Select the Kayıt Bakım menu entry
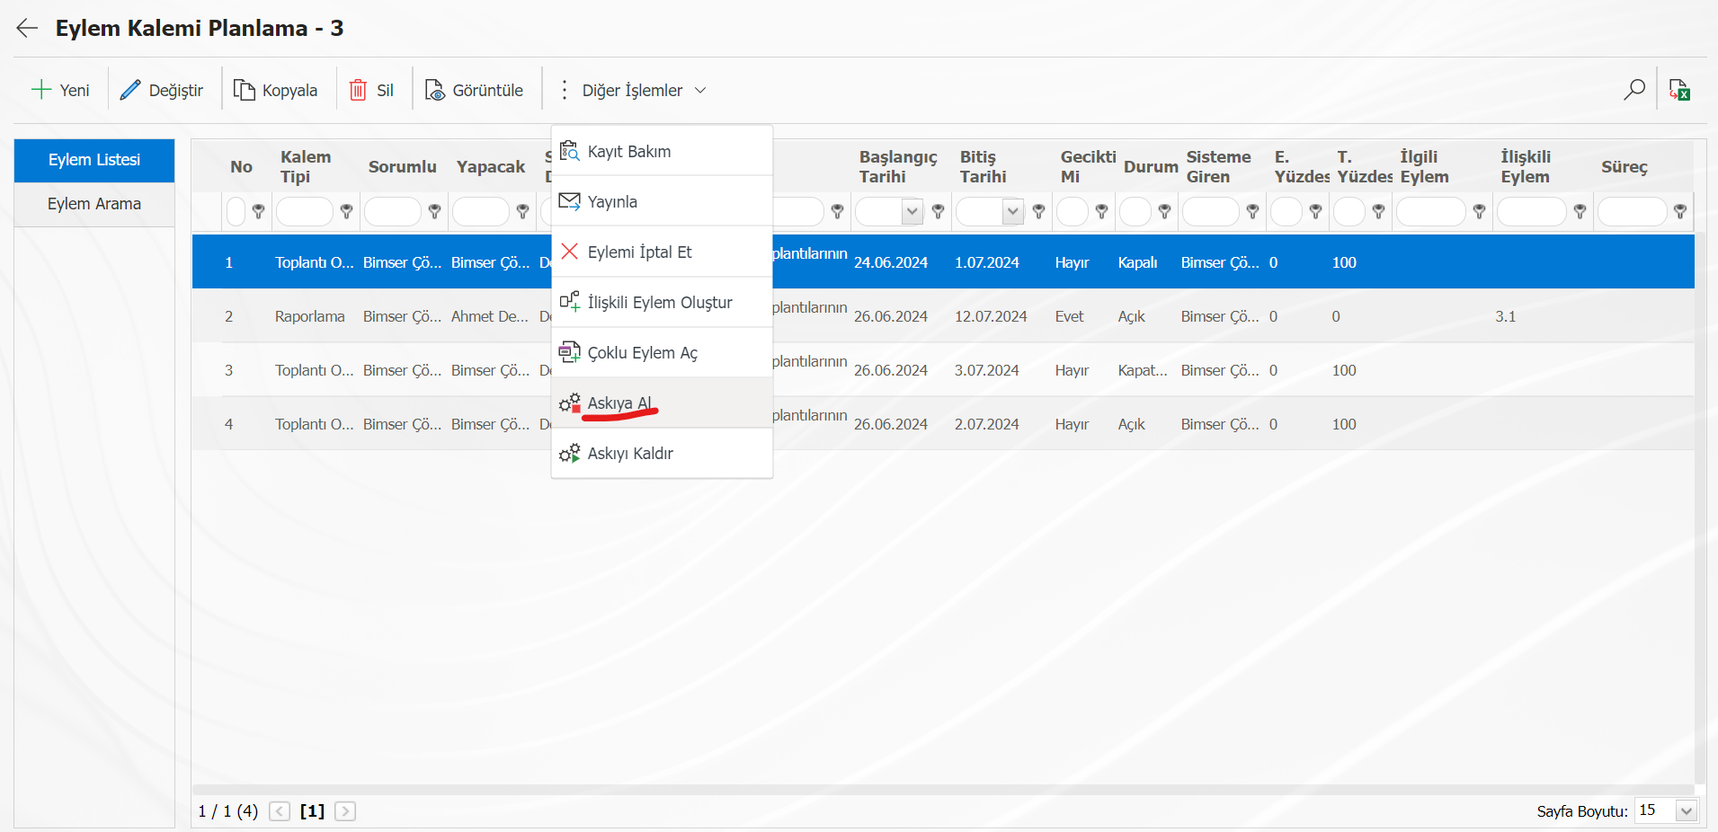The height and width of the screenshot is (832, 1718). [x=662, y=151]
